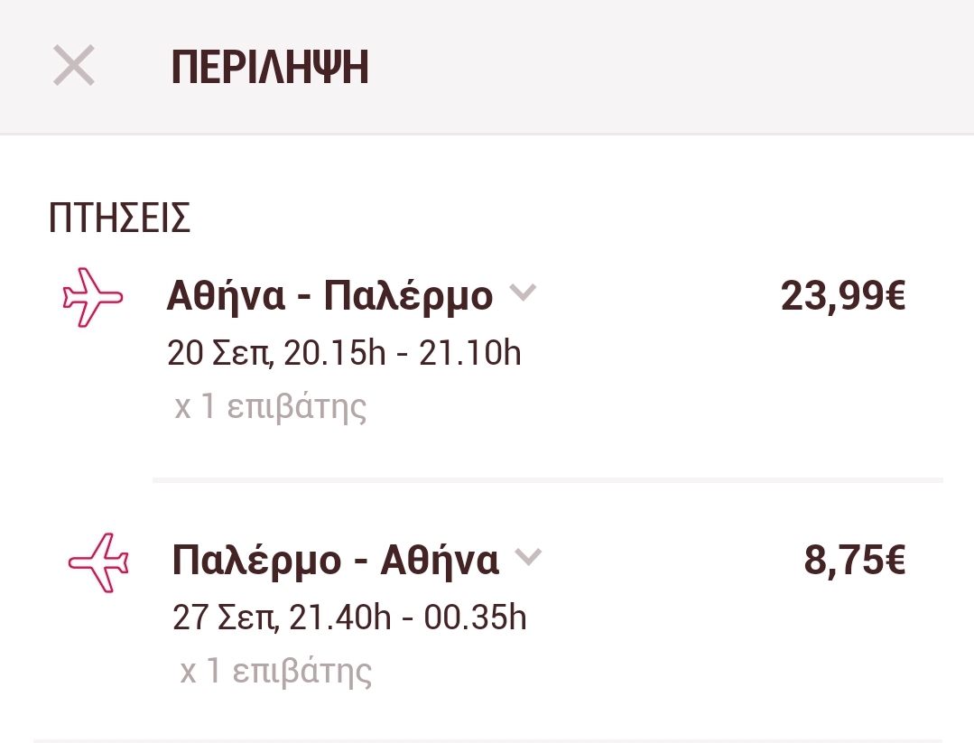This screenshot has height=743, width=974.
Task: Tap the 20 Σεπ departure date
Action: [219, 354]
